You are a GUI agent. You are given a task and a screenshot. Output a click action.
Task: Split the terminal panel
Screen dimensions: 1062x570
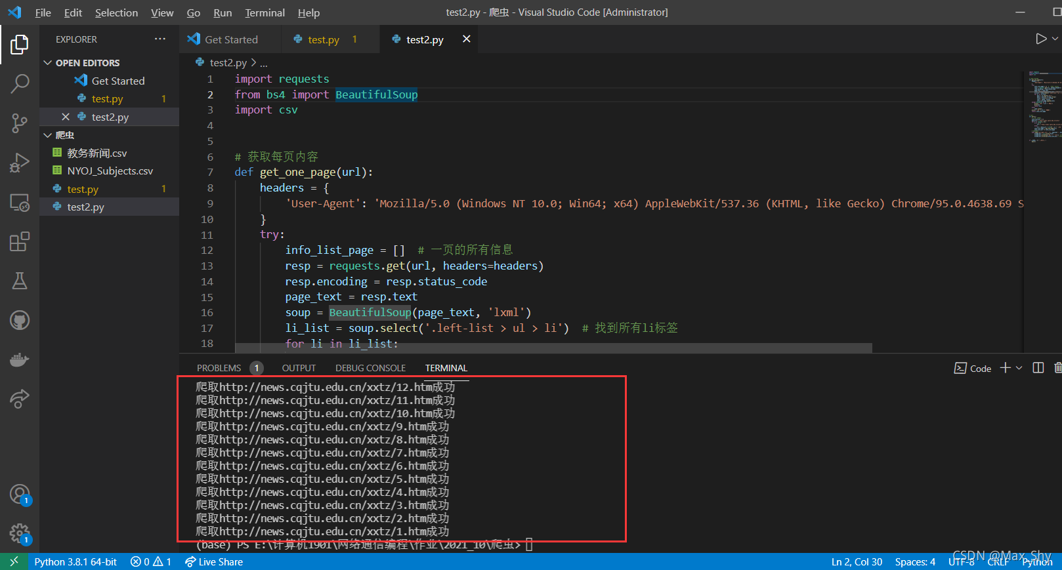click(x=1038, y=368)
